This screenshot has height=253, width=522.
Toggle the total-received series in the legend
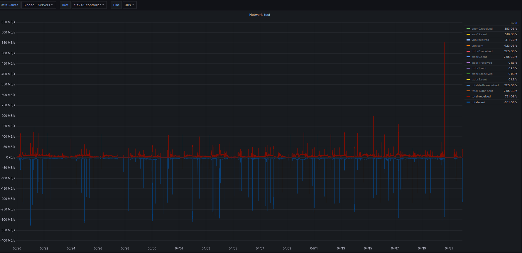[481, 97]
